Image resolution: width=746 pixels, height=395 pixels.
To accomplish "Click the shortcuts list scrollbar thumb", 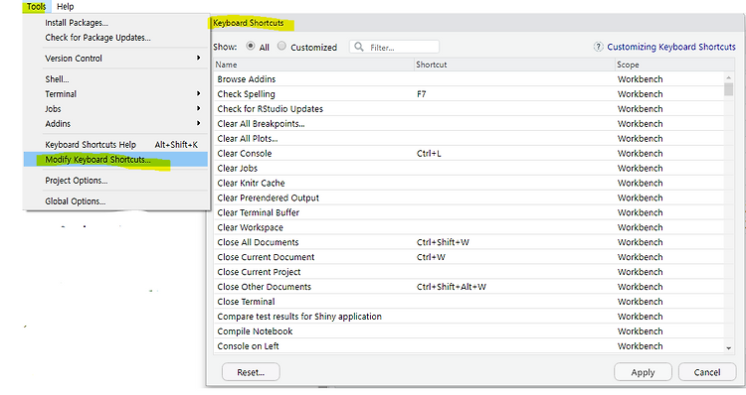I will [x=728, y=89].
